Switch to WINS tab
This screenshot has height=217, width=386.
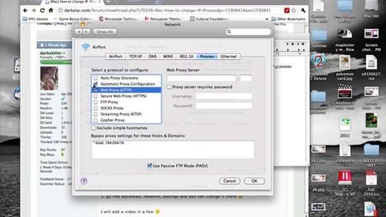[168, 56]
